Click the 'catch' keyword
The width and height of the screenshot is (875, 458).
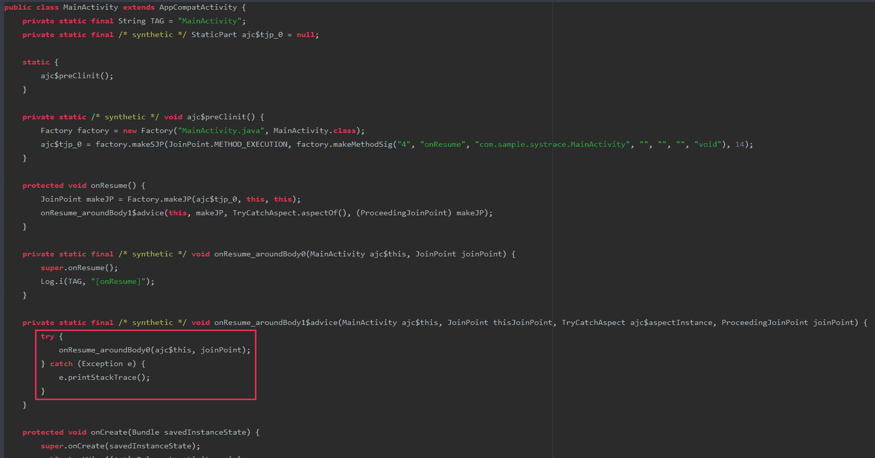point(61,364)
